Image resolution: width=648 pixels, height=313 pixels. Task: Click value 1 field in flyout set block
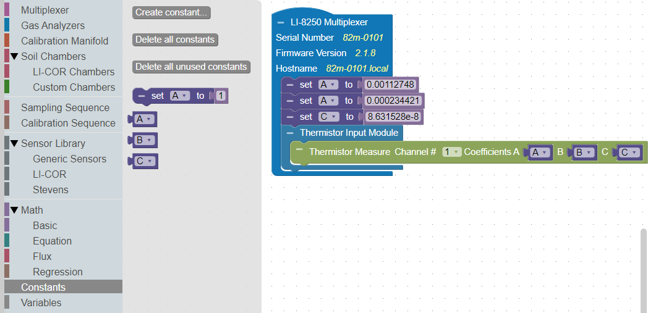tap(221, 96)
